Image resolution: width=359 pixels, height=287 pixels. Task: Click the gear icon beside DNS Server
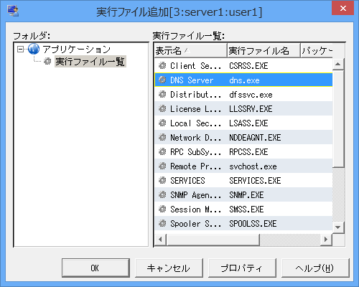point(162,80)
